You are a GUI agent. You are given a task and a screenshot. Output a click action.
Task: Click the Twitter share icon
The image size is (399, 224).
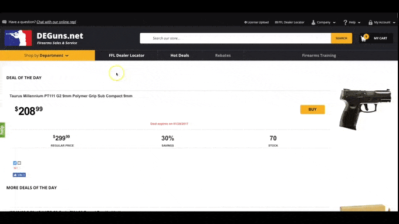tap(15, 163)
